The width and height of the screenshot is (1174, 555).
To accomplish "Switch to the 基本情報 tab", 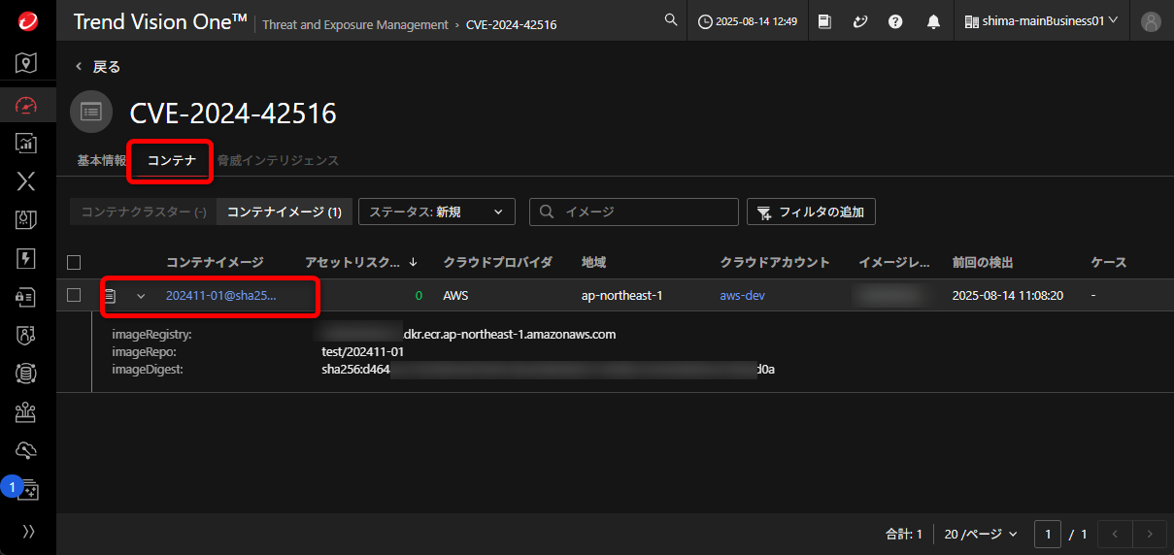I will [x=101, y=160].
